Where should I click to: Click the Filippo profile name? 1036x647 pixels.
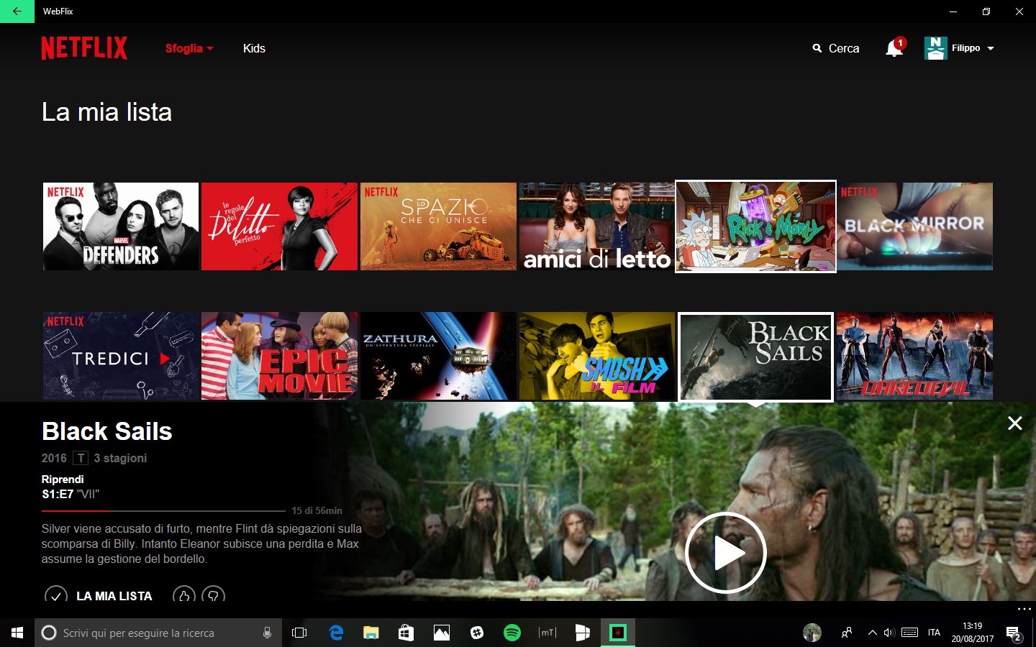[x=965, y=48]
